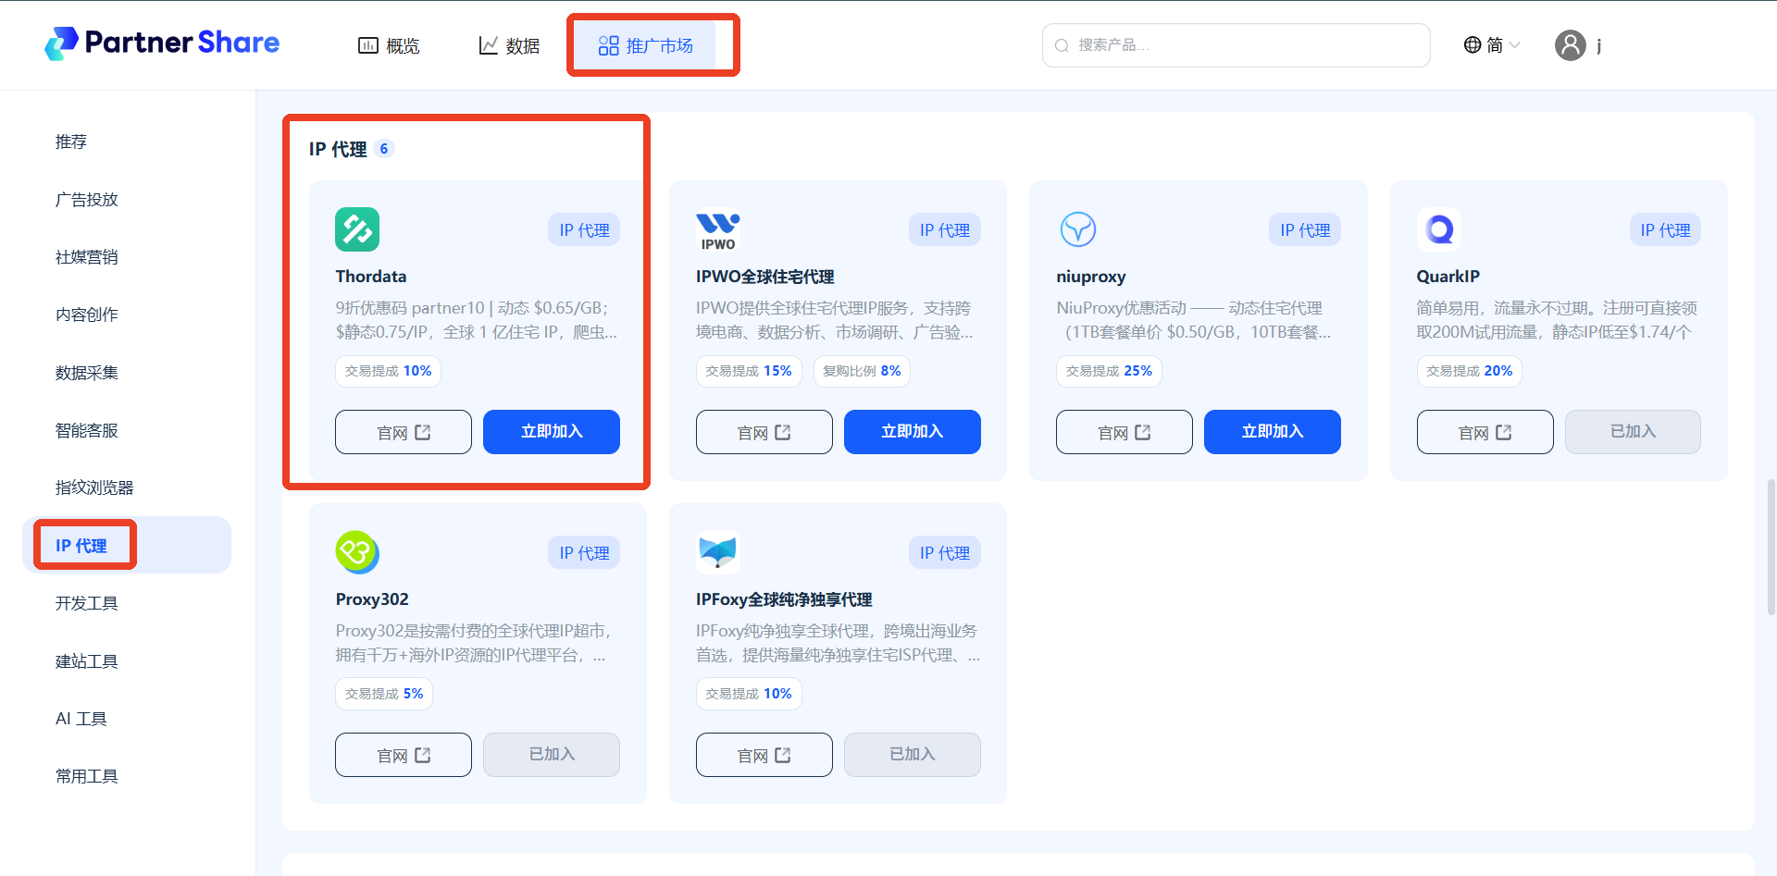Click the Thordata green logo icon
Image resolution: width=1777 pixels, height=876 pixels.
357,229
